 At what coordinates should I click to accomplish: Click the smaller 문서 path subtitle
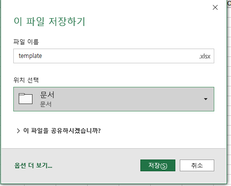pyautogui.click(x=46, y=104)
